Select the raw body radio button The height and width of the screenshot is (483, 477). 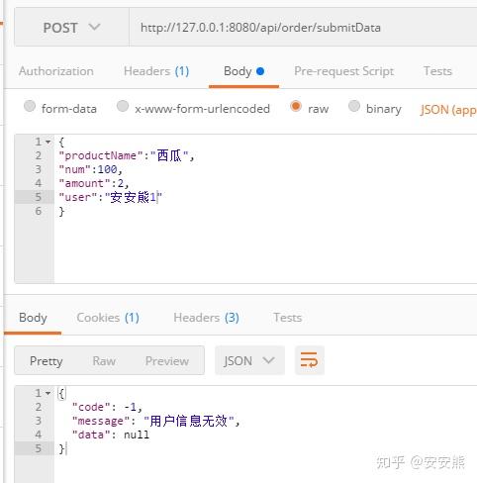point(296,106)
